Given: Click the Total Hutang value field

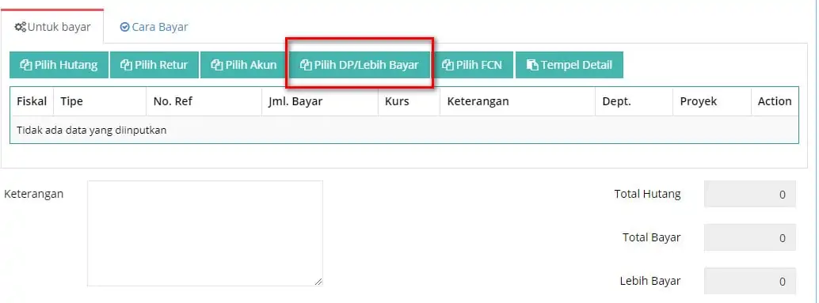Looking at the screenshot, I should click(x=749, y=194).
